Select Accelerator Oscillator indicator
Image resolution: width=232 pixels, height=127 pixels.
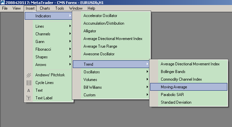coord(112,16)
